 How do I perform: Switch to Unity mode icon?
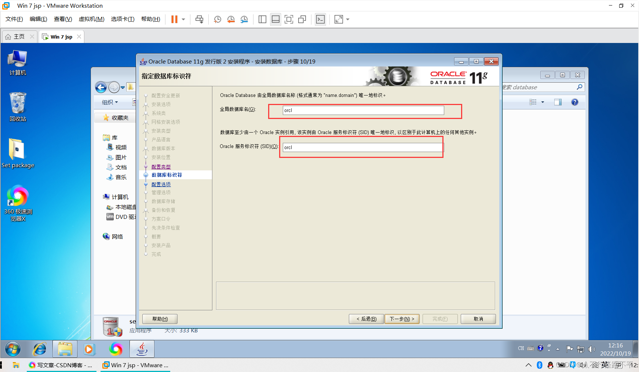pos(302,19)
